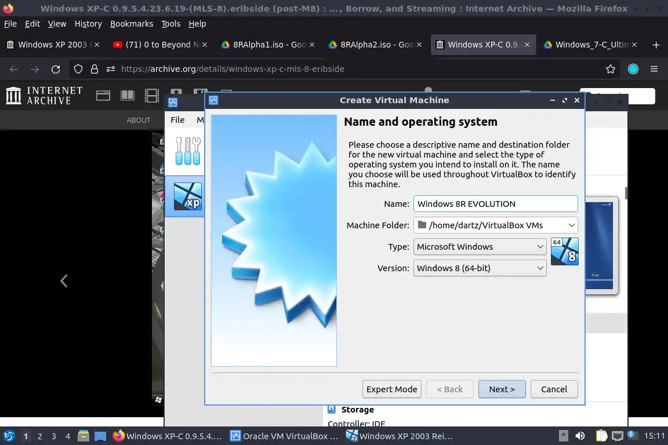Screen dimensions: 668x445
Task: Open volume control in system tray
Action: click(580, 436)
